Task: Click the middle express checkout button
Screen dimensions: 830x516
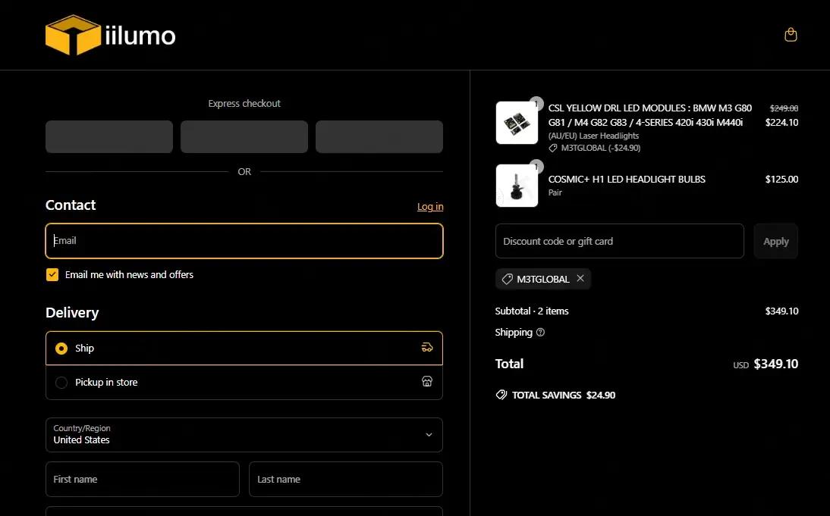Action: click(x=244, y=137)
